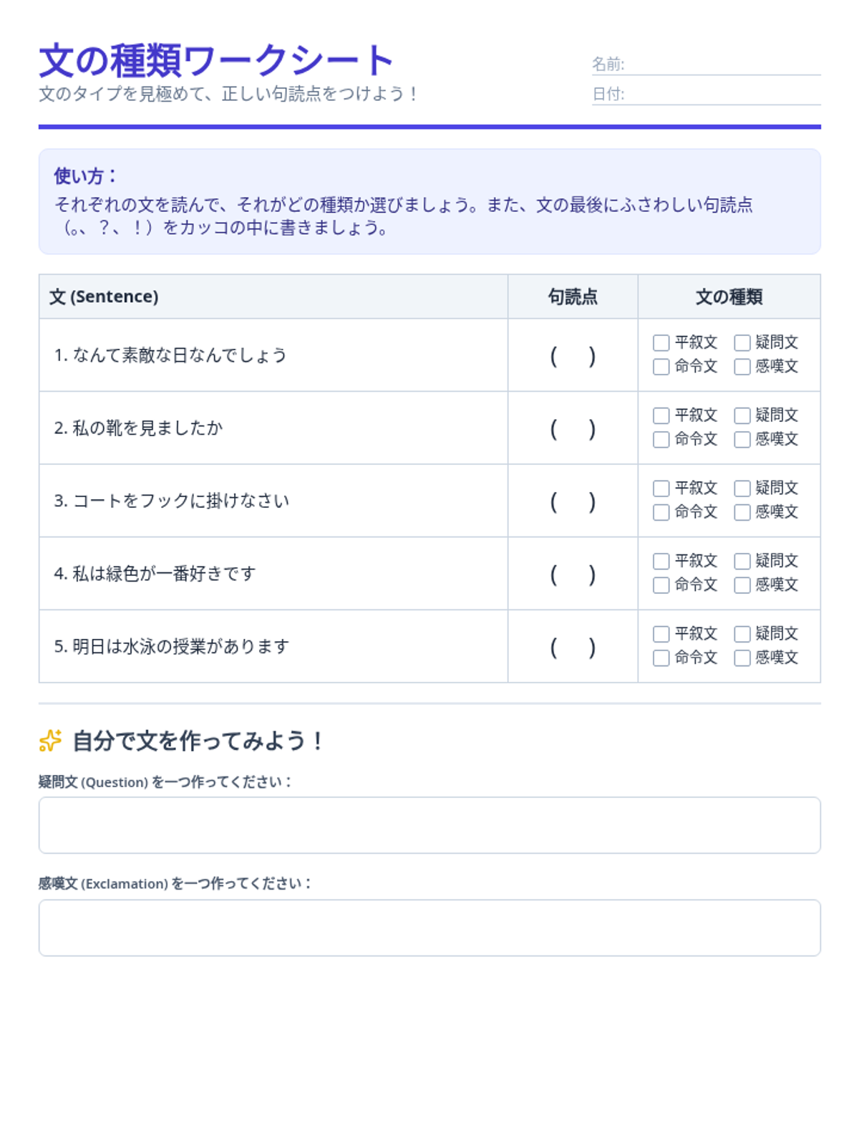Check 平叙文 for sentence 1
859x1146 pixels.
[661, 343]
